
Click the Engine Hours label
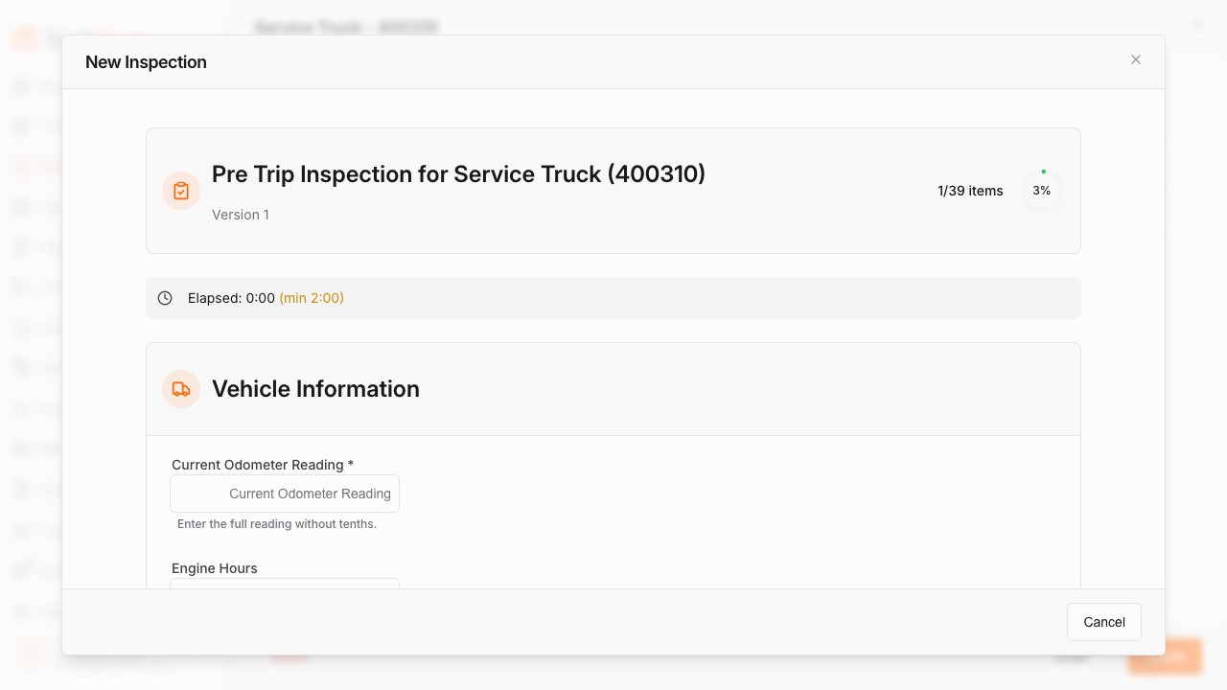(x=215, y=568)
